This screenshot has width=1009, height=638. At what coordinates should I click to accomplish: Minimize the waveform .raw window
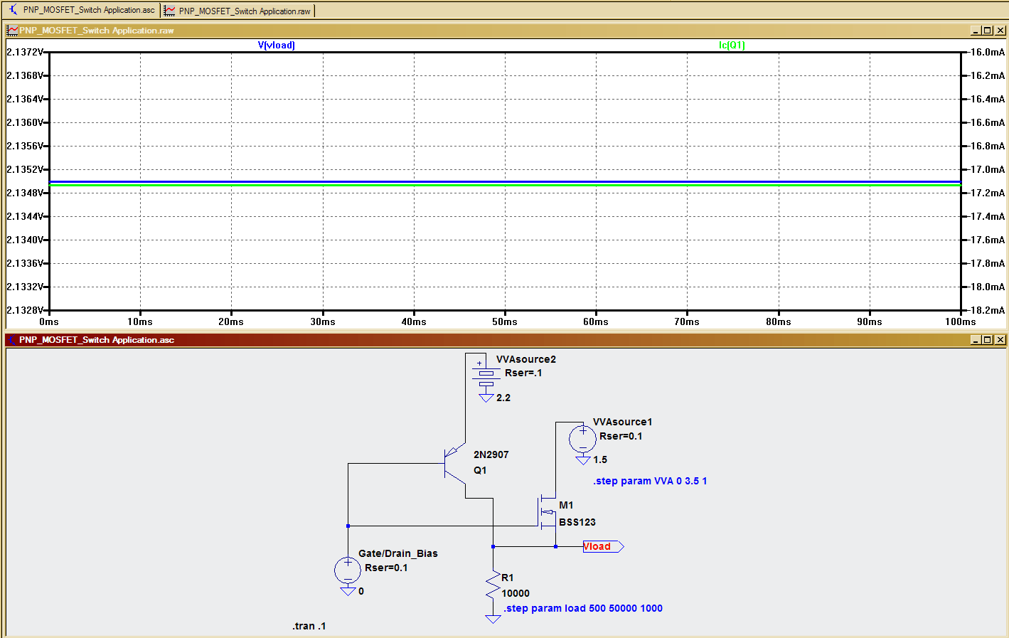(976, 31)
